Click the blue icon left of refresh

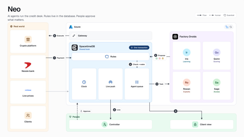point(227,27)
